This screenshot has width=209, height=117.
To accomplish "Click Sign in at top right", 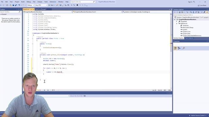I will click(191, 2).
